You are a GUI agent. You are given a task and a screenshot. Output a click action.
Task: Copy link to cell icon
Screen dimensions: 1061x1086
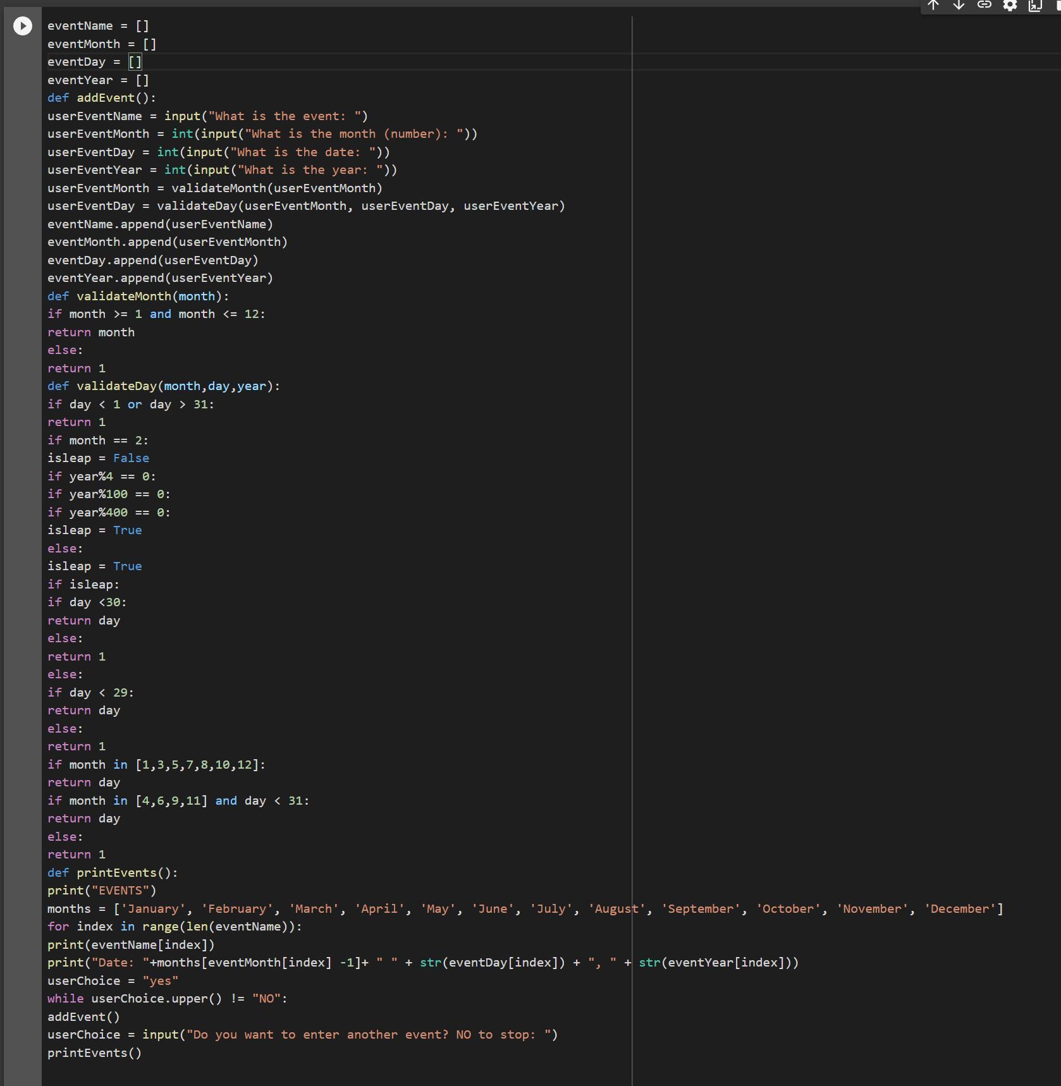point(984,6)
